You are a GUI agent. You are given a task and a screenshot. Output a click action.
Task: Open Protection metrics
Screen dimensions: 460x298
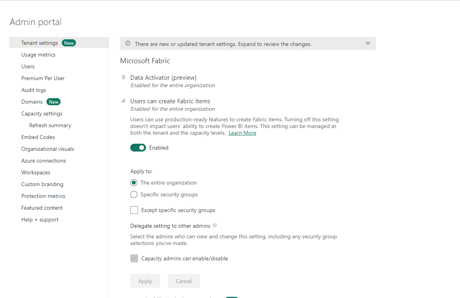(x=43, y=196)
